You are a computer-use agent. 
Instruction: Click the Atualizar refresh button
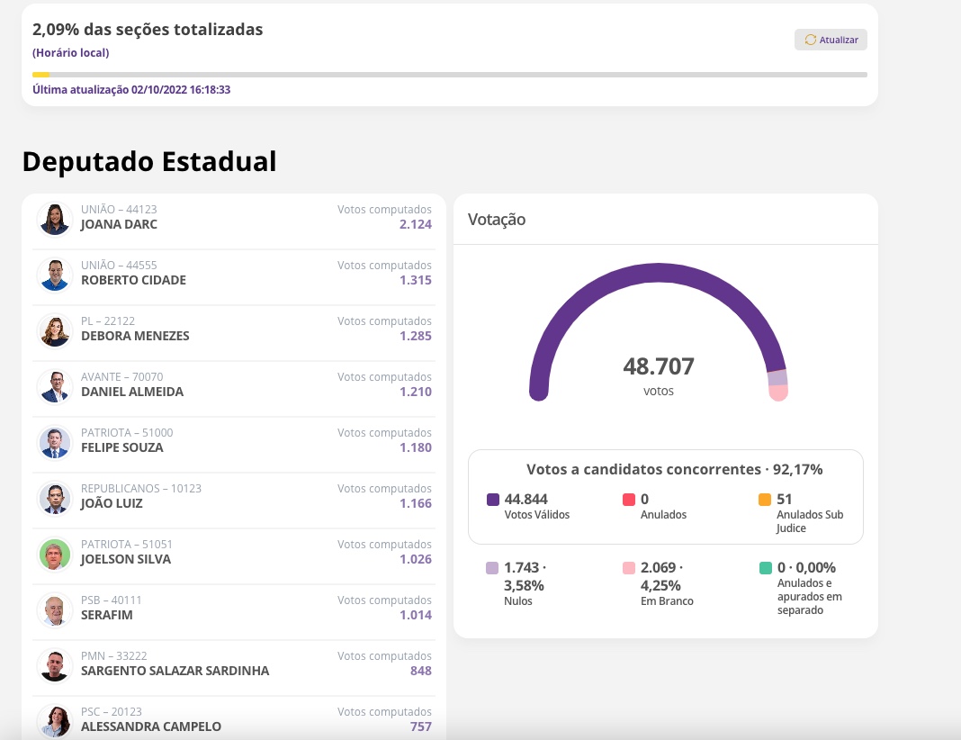point(831,40)
